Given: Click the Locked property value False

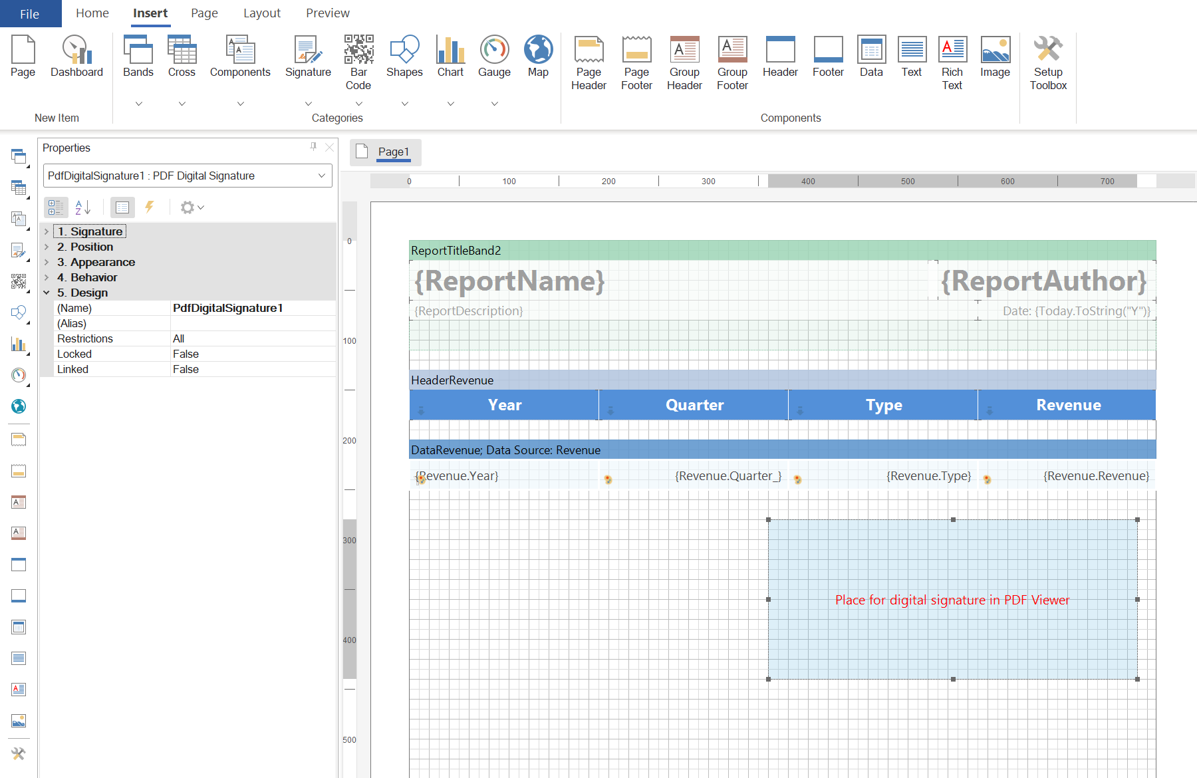Looking at the screenshot, I should 253,354.
